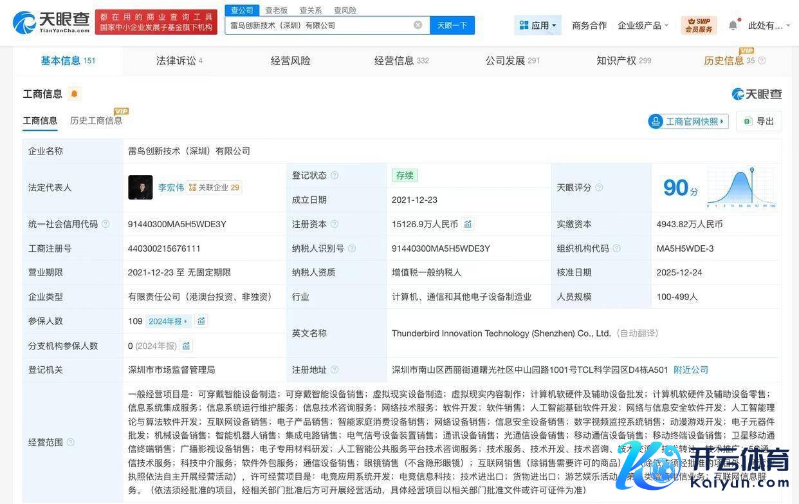The height and width of the screenshot is (504, 799).
Task: Click help icon next to 统一社会信用代码
Action: coord(106,224)
